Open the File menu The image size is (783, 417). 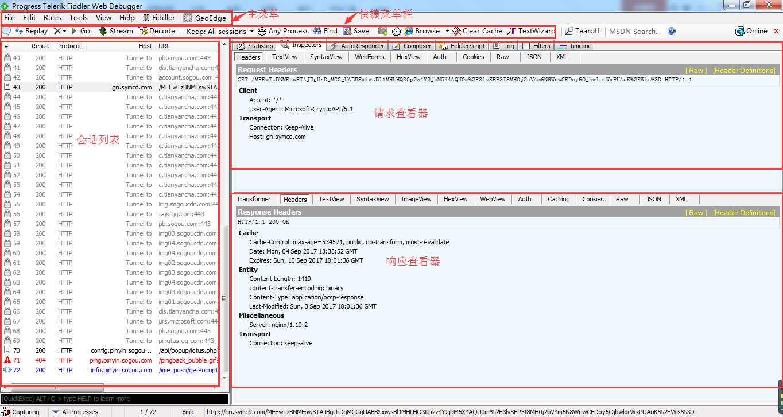click(10, 18)
